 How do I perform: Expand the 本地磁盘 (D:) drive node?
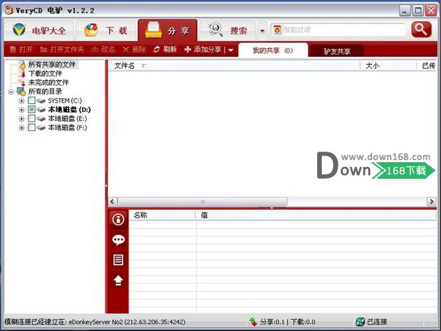pos(21,110)
